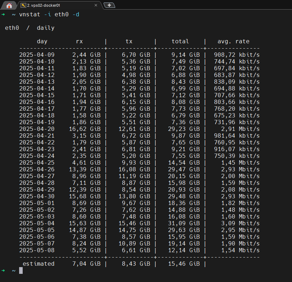Select tx value 5,22 GiB
Viewport: 292px width, 282px height.
pyautogui.click(x=136, y=115)
